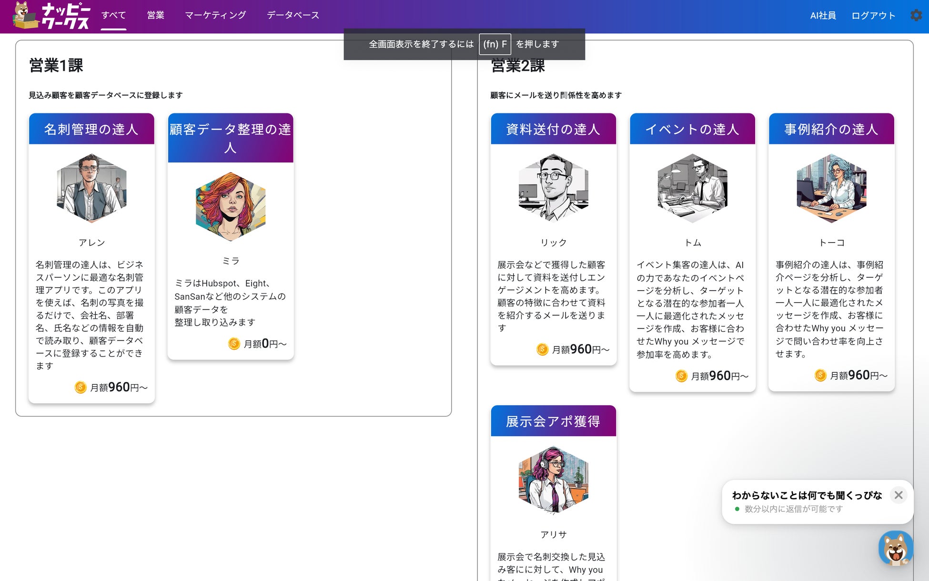Switch to the すべて tab

(x=113, y=15)
